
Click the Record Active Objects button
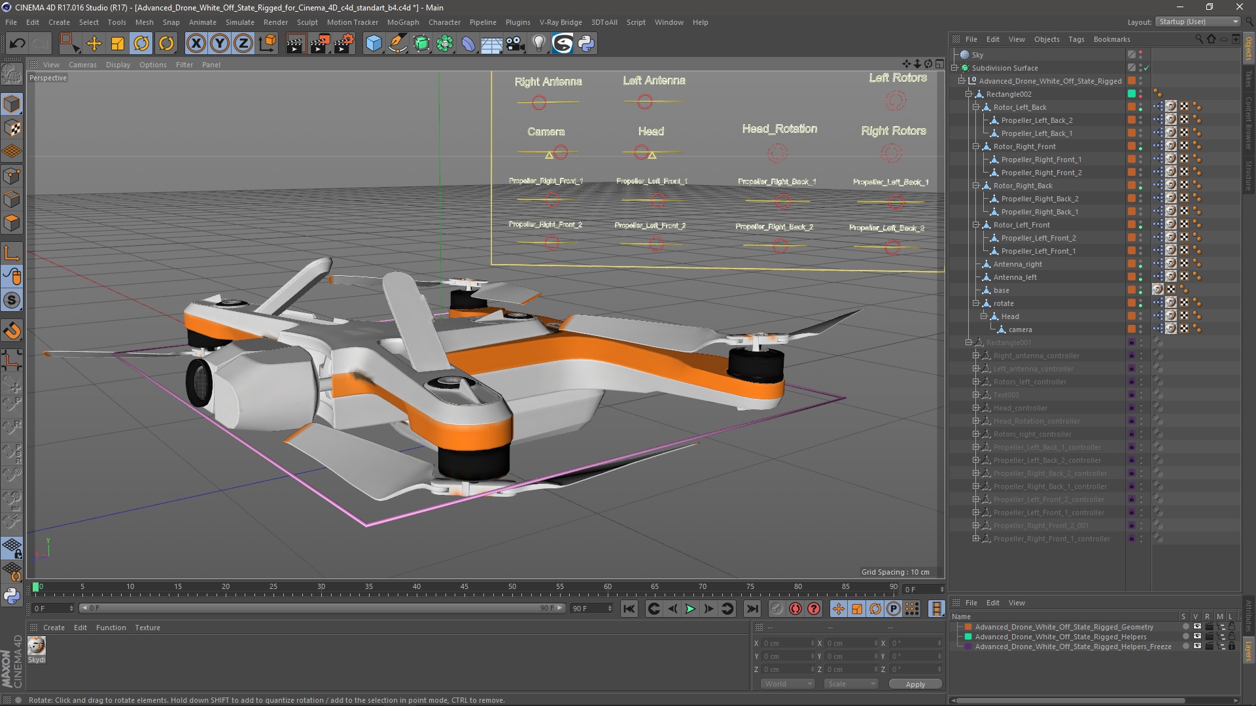pos(776,609)
